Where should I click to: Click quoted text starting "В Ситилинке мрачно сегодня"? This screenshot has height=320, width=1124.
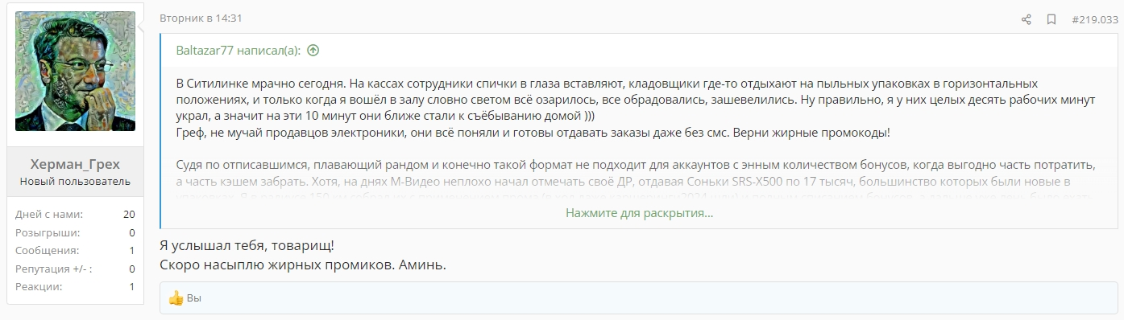coord(635,99)
